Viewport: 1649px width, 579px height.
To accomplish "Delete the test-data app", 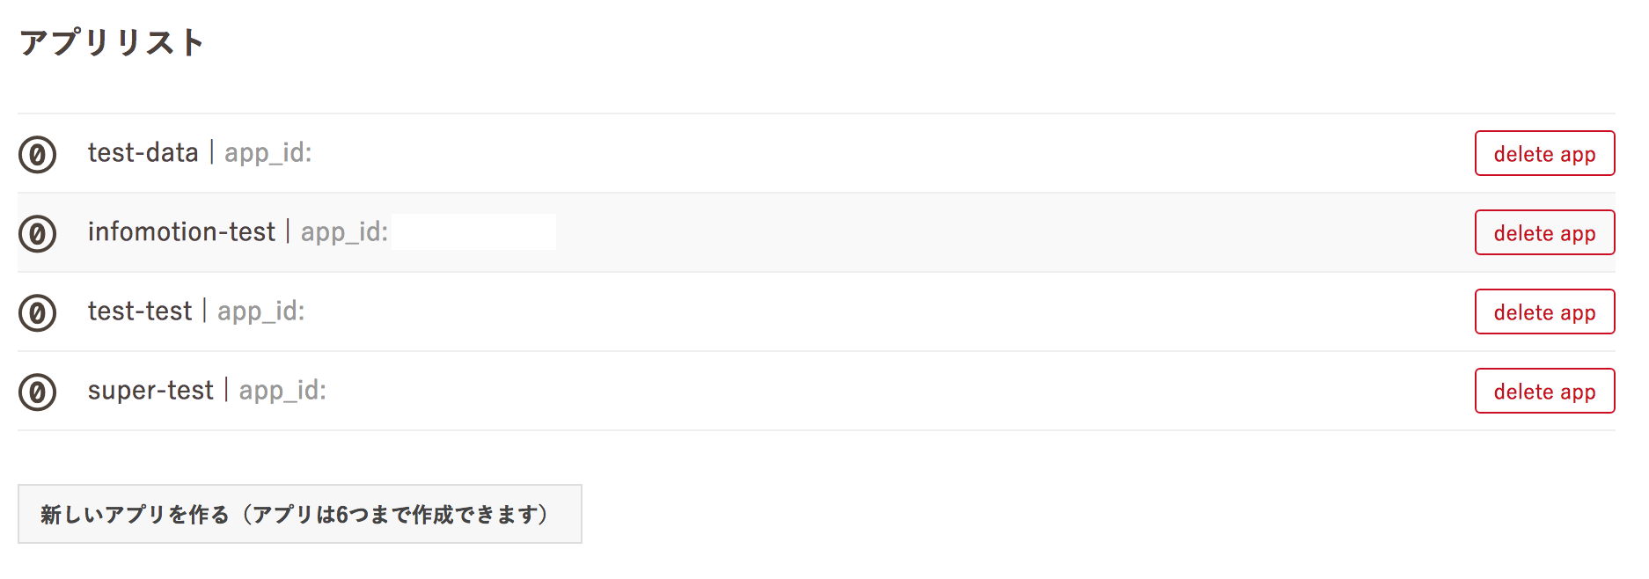I will 1544,154.
